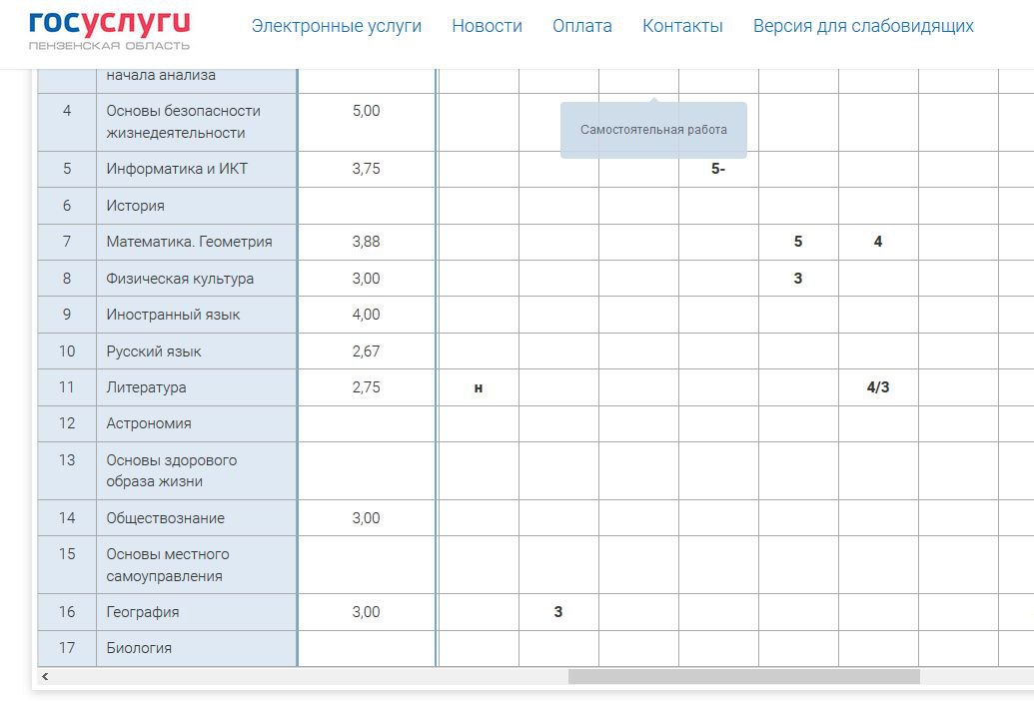Open the Электронные услуги menu
This screenshot has height=701, width=1034.
coord(336,26)
